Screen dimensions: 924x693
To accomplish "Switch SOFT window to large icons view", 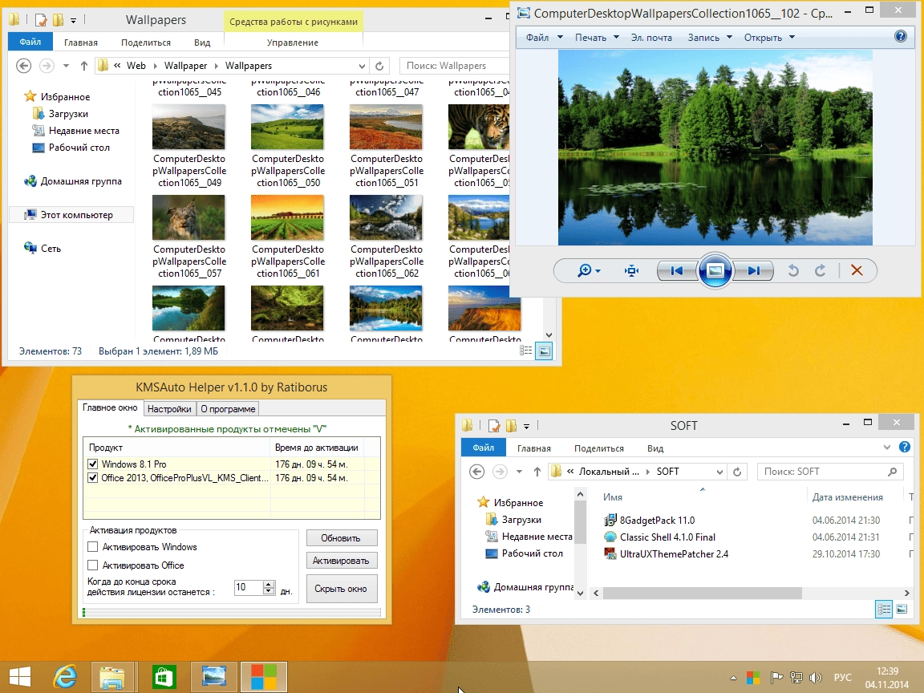I will [902, 610].
